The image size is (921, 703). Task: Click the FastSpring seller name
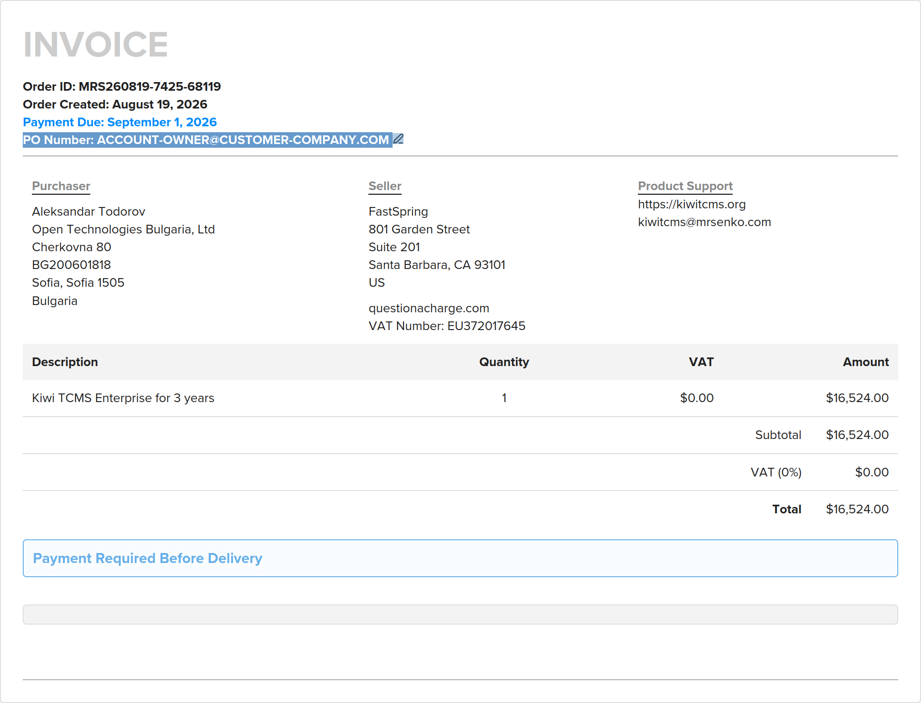[398, 212]
